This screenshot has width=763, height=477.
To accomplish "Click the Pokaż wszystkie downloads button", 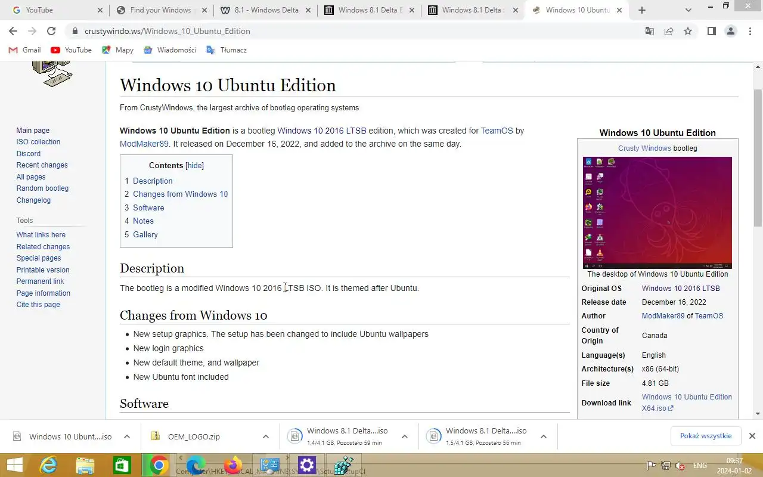I will pos(706,436).
